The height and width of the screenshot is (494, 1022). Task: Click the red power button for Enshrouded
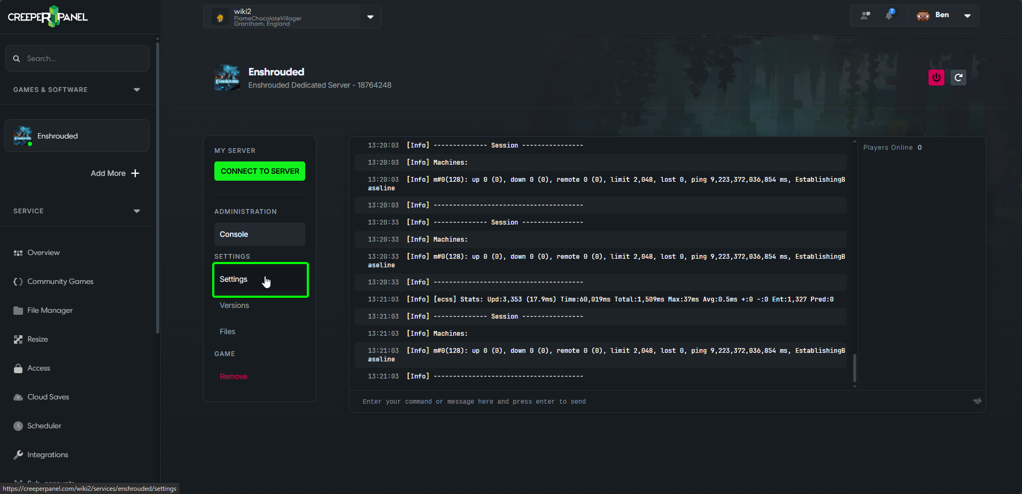pos(936,78)
